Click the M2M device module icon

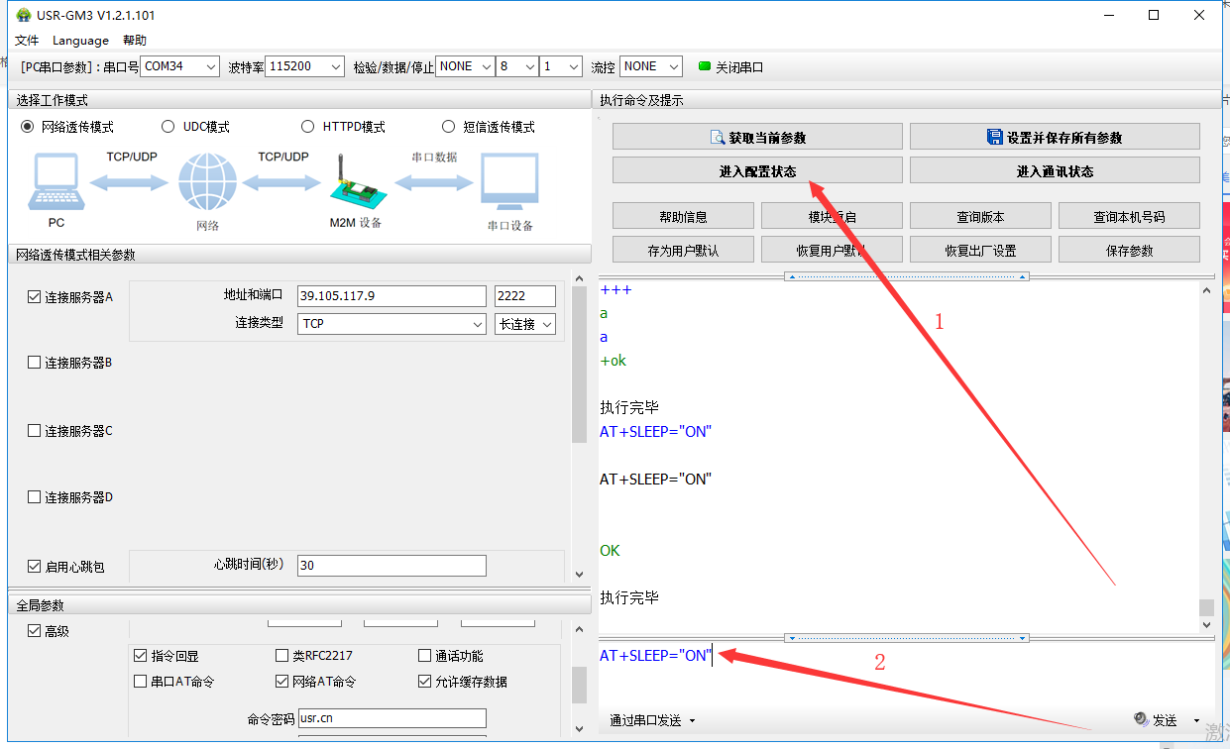click(x=354, y=181)
